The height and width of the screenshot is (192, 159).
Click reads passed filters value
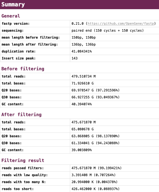pos(96,168)
